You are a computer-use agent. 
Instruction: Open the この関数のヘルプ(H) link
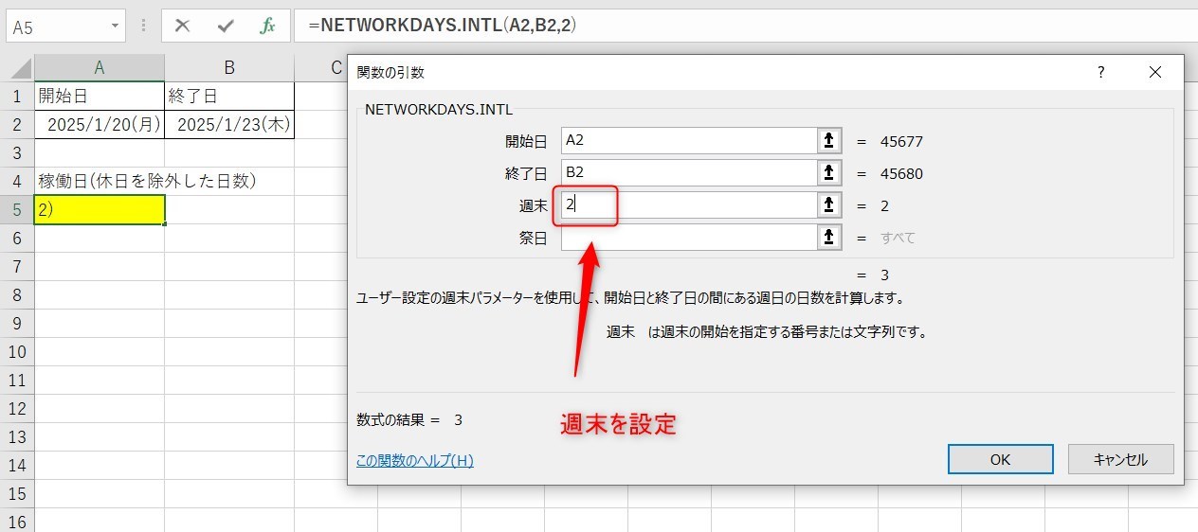tap(414, 461)
